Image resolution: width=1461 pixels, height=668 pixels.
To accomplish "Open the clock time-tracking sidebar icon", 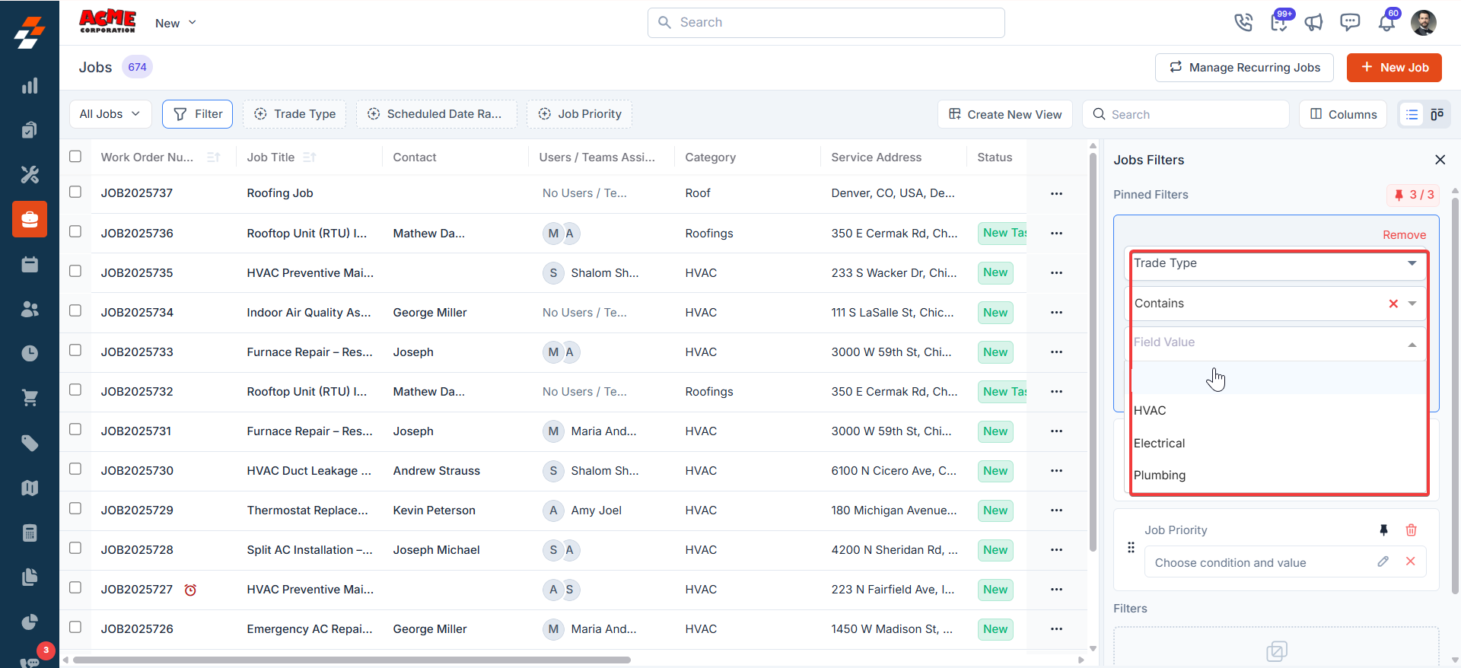I will click(x=30, y=353).
